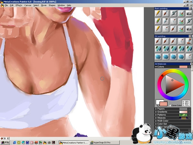Open the Patterns swatch preview dropdown
The height and width of the screenshot is (145, 193).
pyautogui.click(x=189, y=115)
